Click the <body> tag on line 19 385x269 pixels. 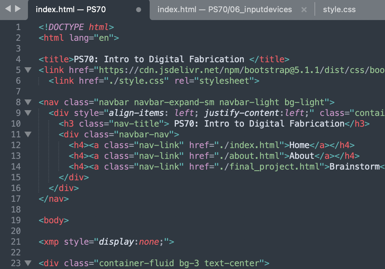click(x=53, y=220)
